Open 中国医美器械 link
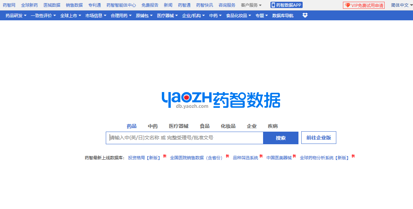 click(279, 158)
